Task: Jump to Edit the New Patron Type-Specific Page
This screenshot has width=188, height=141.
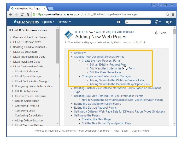Action: click(x=107, y=123)
